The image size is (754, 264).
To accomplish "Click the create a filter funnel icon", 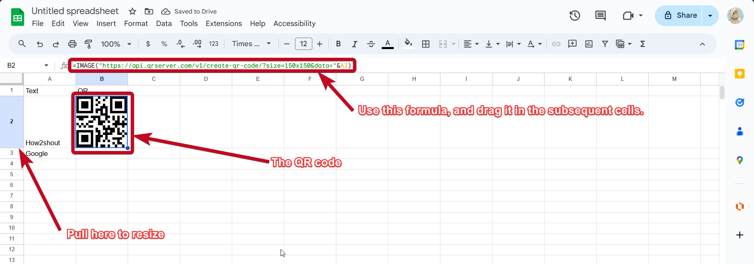I will pos(605,44).
